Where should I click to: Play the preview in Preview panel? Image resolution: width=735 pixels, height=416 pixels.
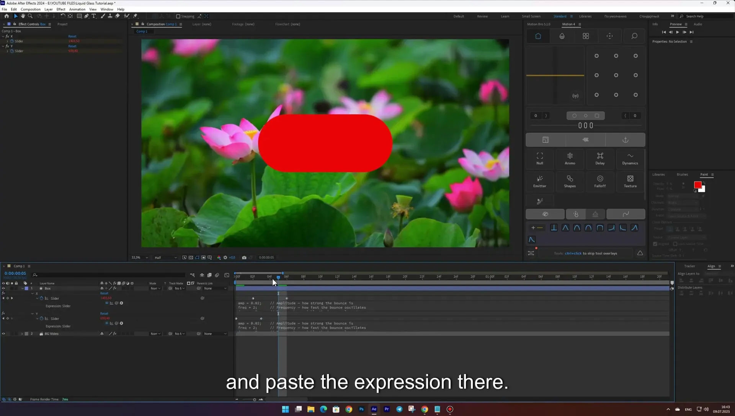click(678, 32)
